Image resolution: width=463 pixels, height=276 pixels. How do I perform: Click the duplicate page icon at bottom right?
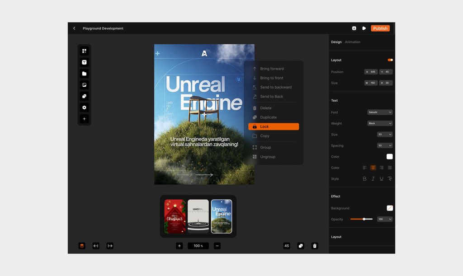click(301, 246)
